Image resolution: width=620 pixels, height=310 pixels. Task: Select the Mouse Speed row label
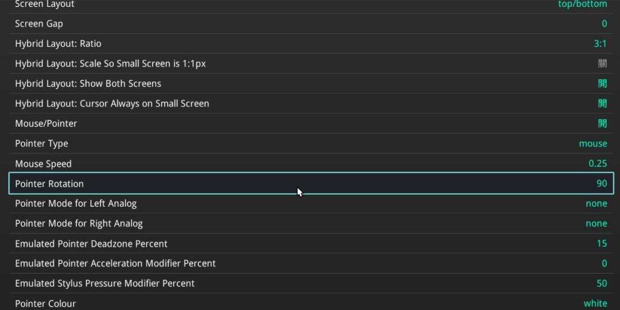coord(43,164)
